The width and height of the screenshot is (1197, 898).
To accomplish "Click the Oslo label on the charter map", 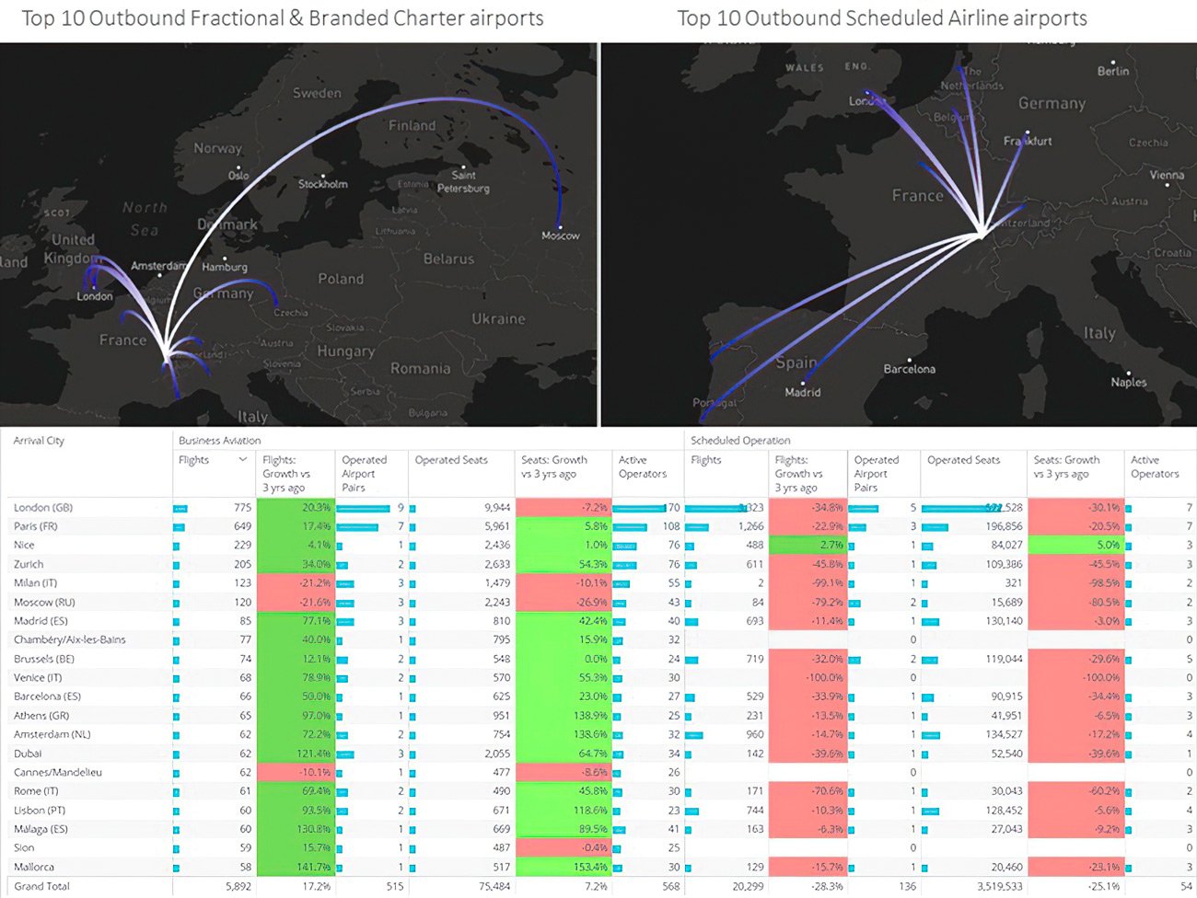I will tap(238, 175).
